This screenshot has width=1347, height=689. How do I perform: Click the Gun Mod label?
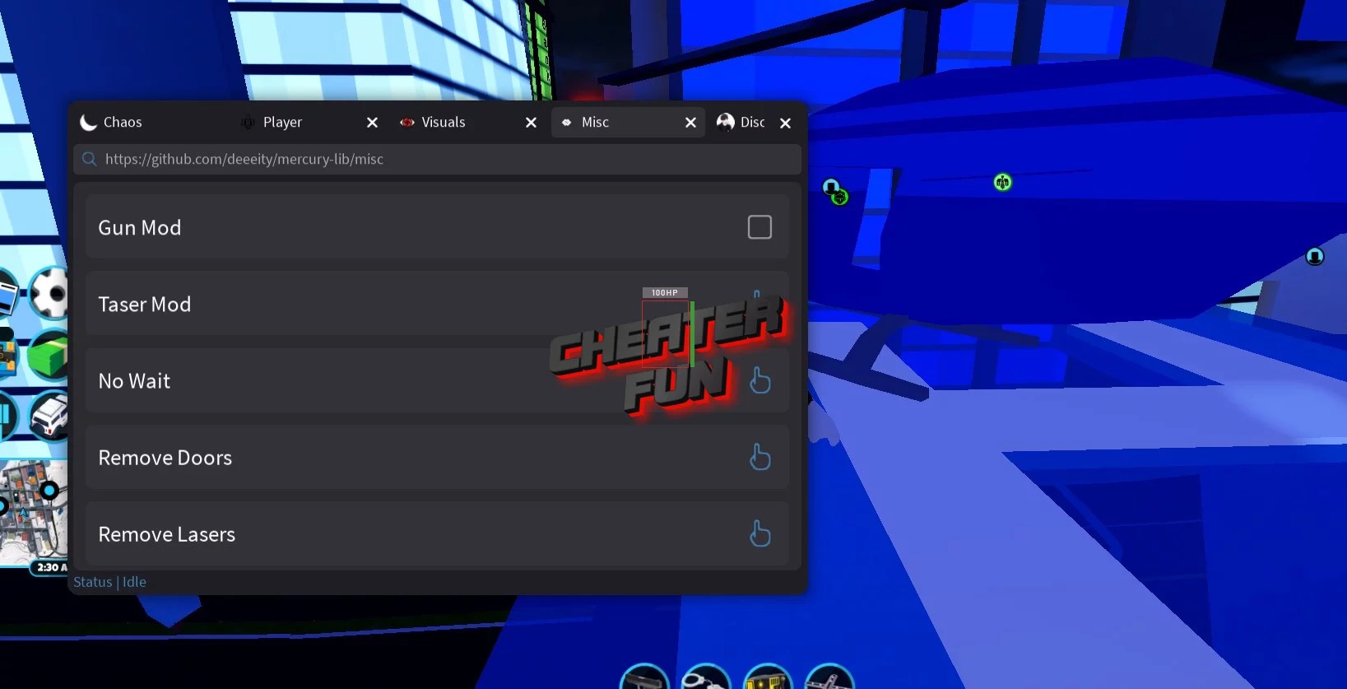[x=140, y=227]
